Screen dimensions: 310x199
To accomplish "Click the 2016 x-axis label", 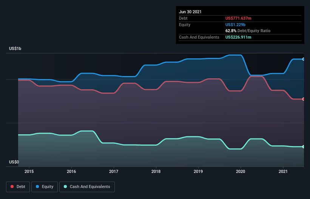I will coord(71,171).
